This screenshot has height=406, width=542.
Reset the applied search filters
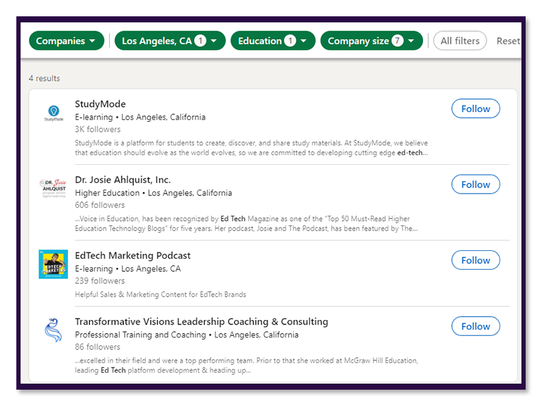[508, 41]
